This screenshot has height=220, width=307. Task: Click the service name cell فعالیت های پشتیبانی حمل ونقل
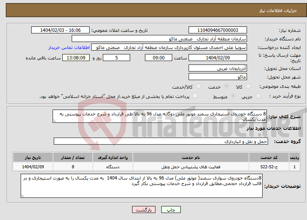tap(191, 167)
